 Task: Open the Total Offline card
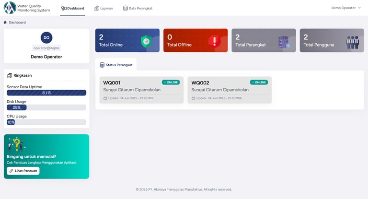tap(195, 40)
